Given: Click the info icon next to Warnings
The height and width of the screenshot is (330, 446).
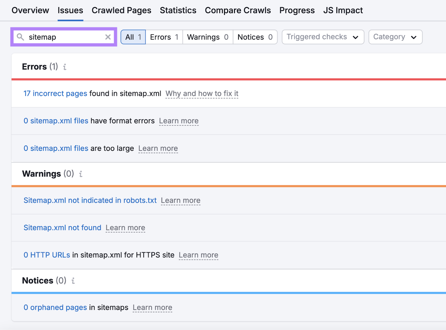Looking at the screenshot, I should [81, 174].
